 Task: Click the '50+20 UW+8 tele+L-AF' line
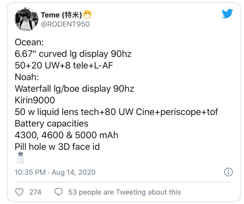click(64, 65)
